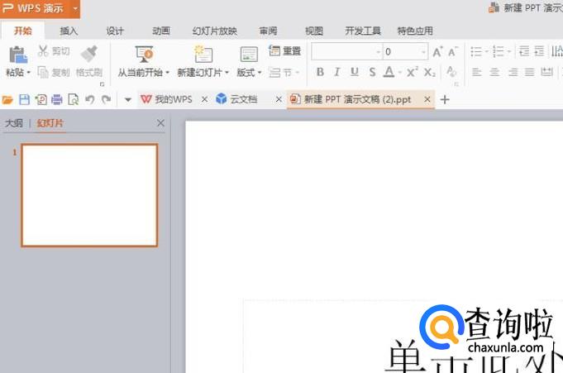
Task: Click the Print Preview icon
Action: (74, 99)
